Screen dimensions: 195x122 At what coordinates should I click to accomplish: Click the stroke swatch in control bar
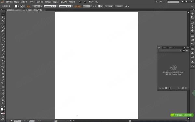[21, 7]
